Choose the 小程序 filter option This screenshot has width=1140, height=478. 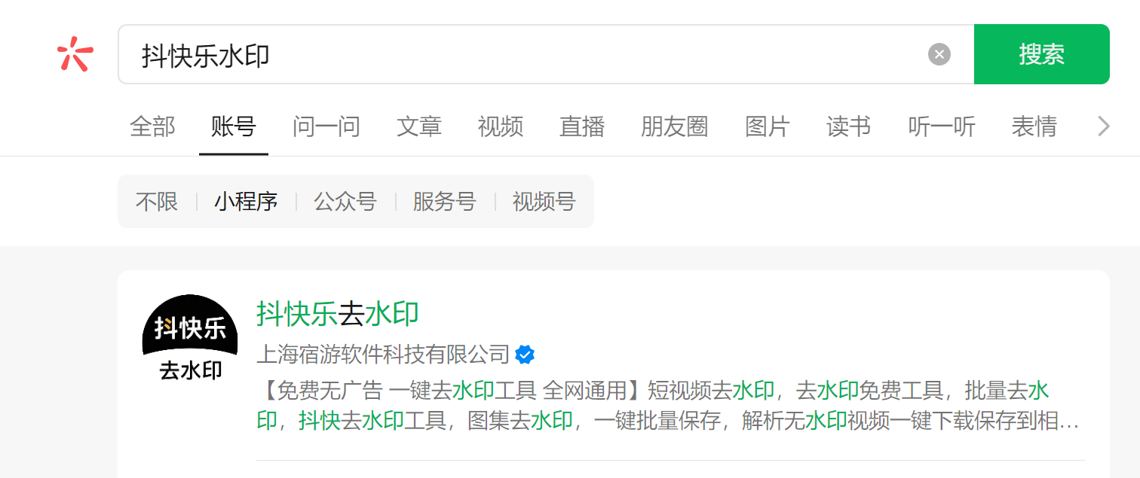click(246, 202)
